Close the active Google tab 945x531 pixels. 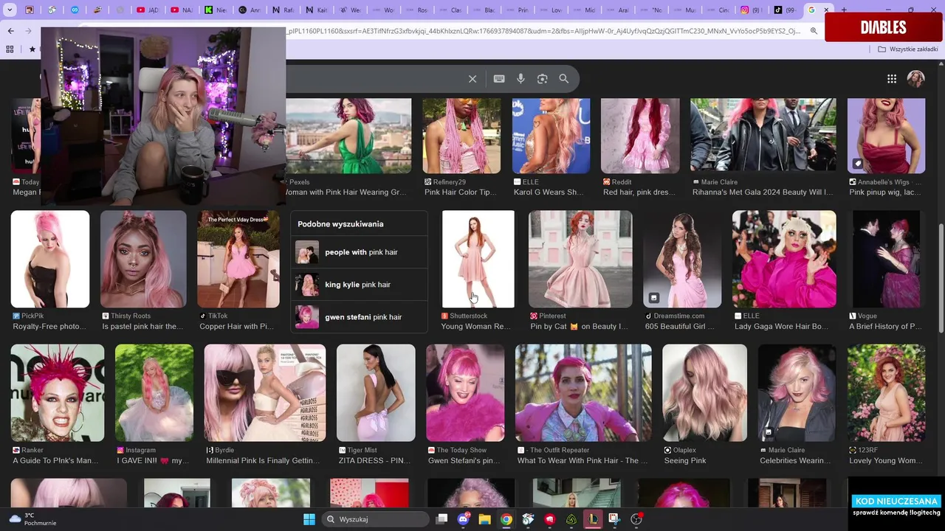(827, 10)
